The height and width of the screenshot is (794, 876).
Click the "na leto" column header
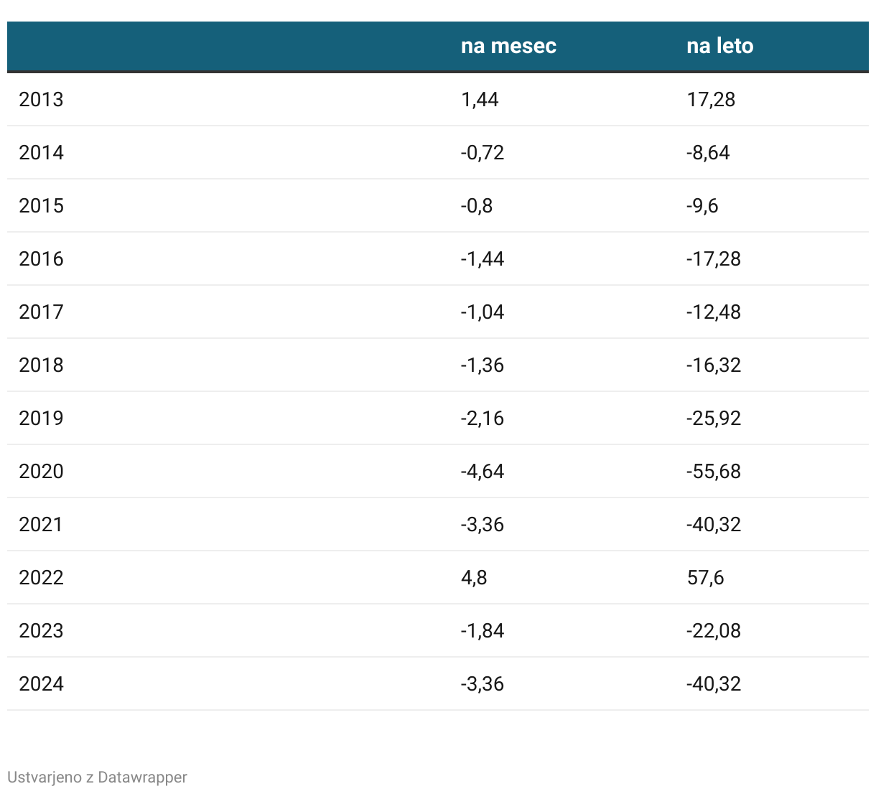[719, 46]
